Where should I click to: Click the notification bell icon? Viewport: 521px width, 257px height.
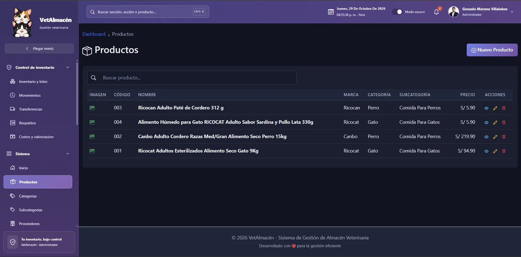coord(436,12)
